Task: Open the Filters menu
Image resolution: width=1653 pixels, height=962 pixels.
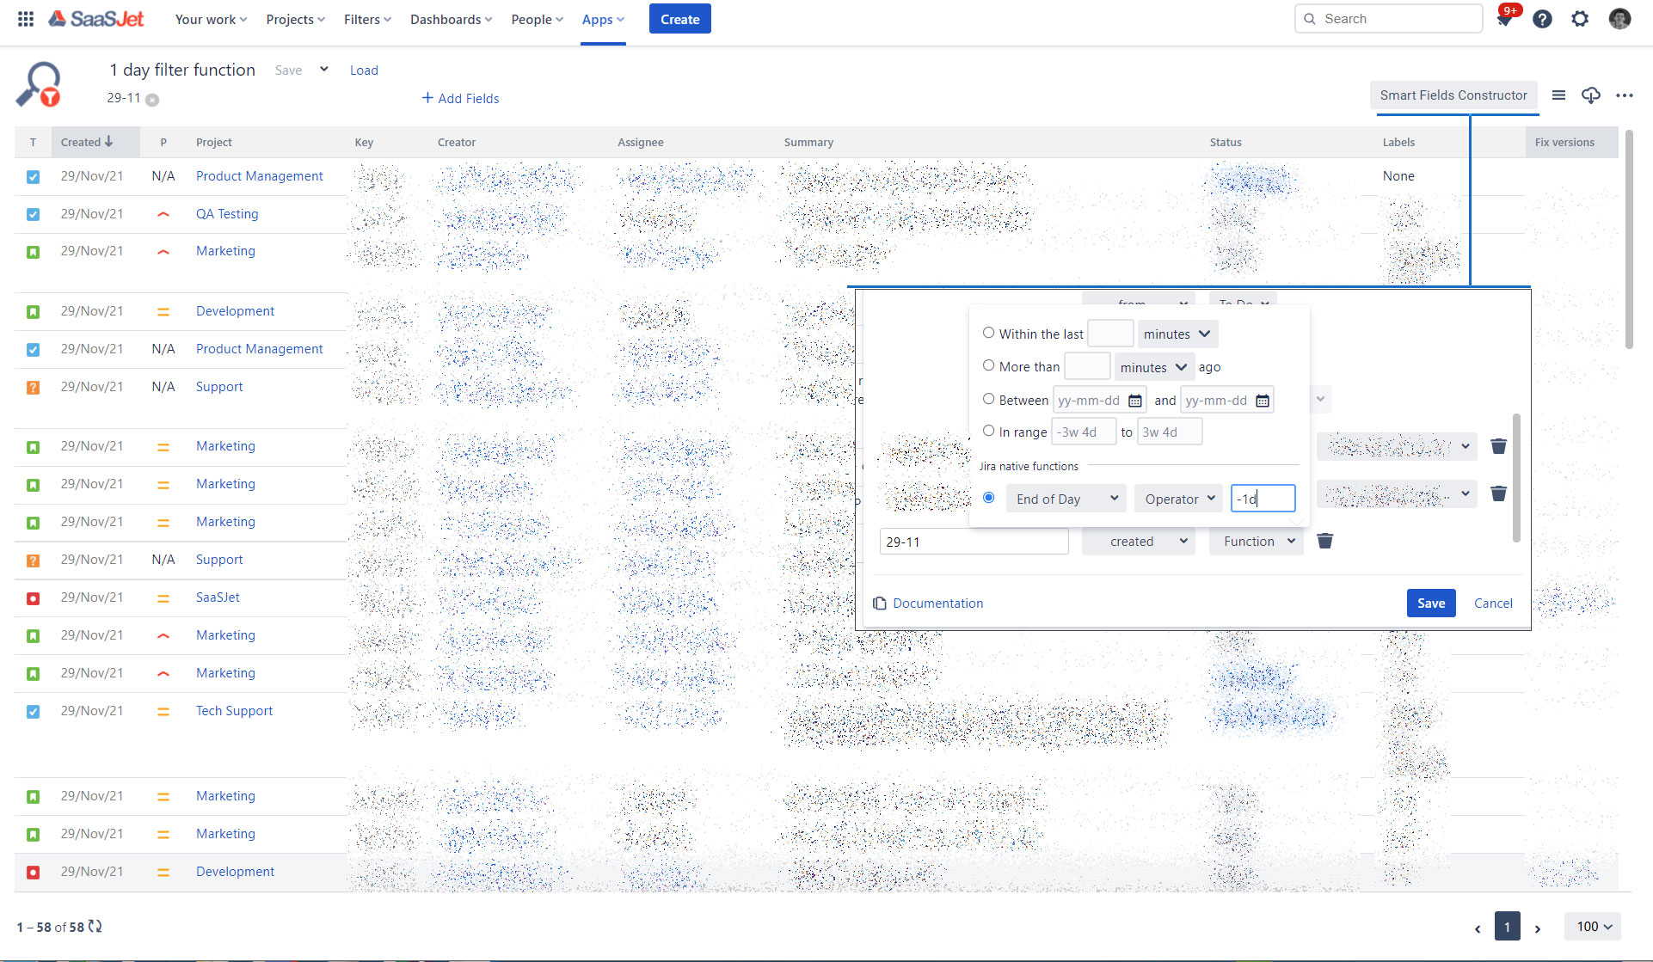Action: pyautogui.click(x=367, y=19)
